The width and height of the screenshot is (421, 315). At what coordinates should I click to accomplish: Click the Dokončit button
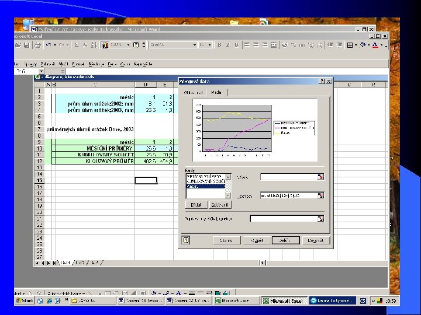(x=316, y=240)
